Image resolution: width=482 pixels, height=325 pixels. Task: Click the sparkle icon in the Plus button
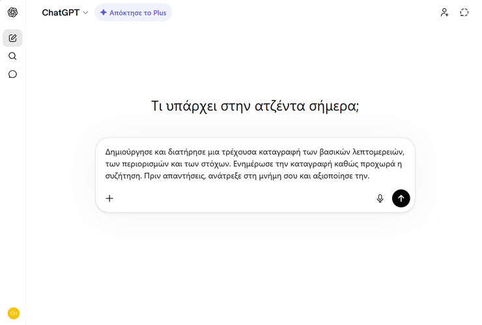pos(104,12)
